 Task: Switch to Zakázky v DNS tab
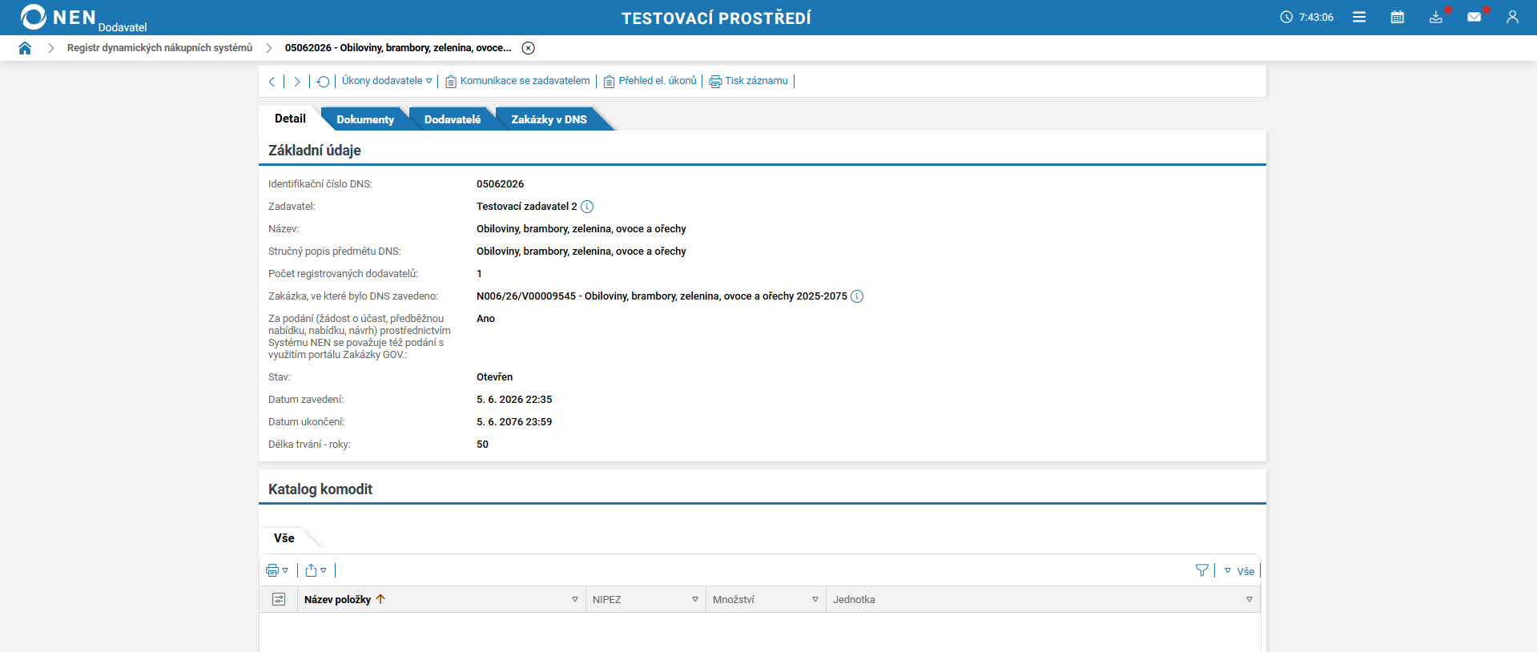[x=549, y=119]
